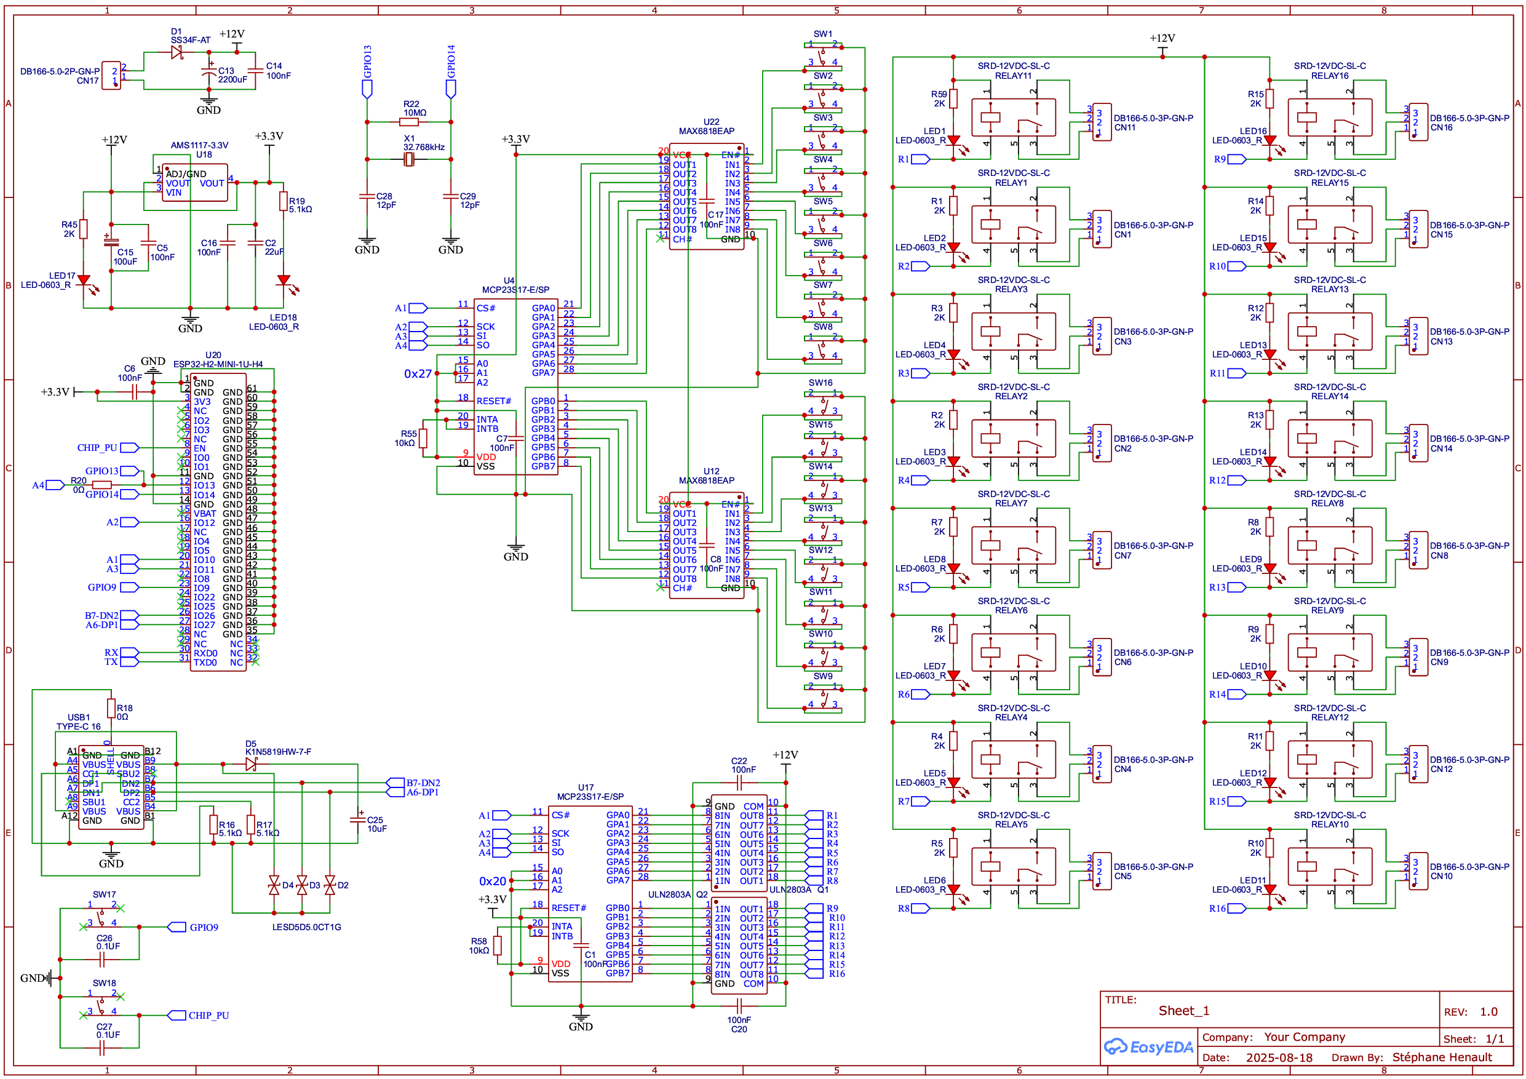
Task: Click the RELAY11 coil and contact symbol
Action: click(1013, 117)
